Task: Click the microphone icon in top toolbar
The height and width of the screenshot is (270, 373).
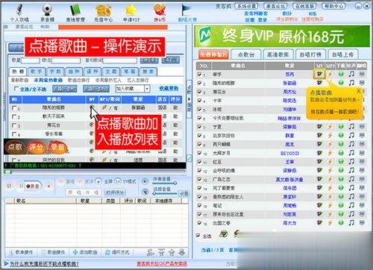Action: click(x=19, y=10)
